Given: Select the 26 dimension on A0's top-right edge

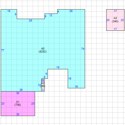Looking at the screenshot, I should point(71,11).
